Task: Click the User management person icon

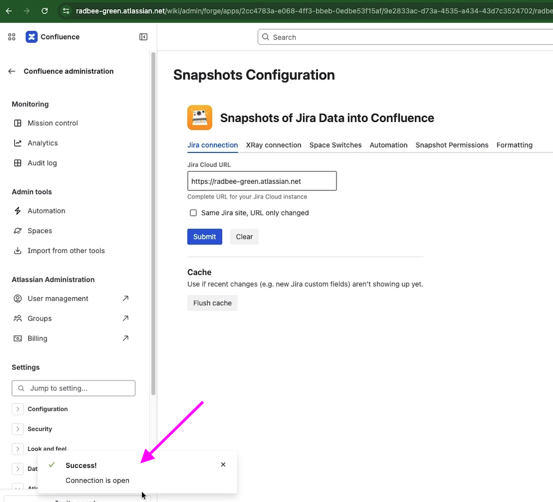Action: pos(18,298)
